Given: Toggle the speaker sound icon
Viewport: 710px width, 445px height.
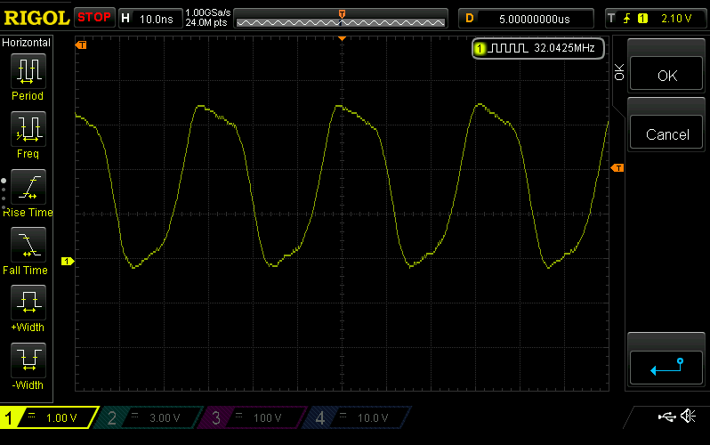Looking at the screenshot, I should (689, 416).
